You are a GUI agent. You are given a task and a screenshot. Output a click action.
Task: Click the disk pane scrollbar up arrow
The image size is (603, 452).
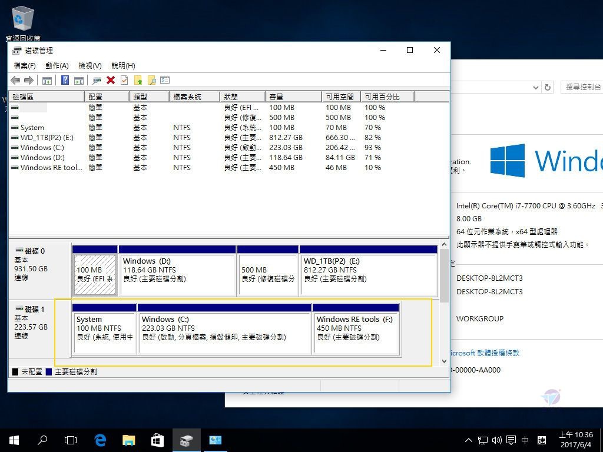tap(444, 244)
